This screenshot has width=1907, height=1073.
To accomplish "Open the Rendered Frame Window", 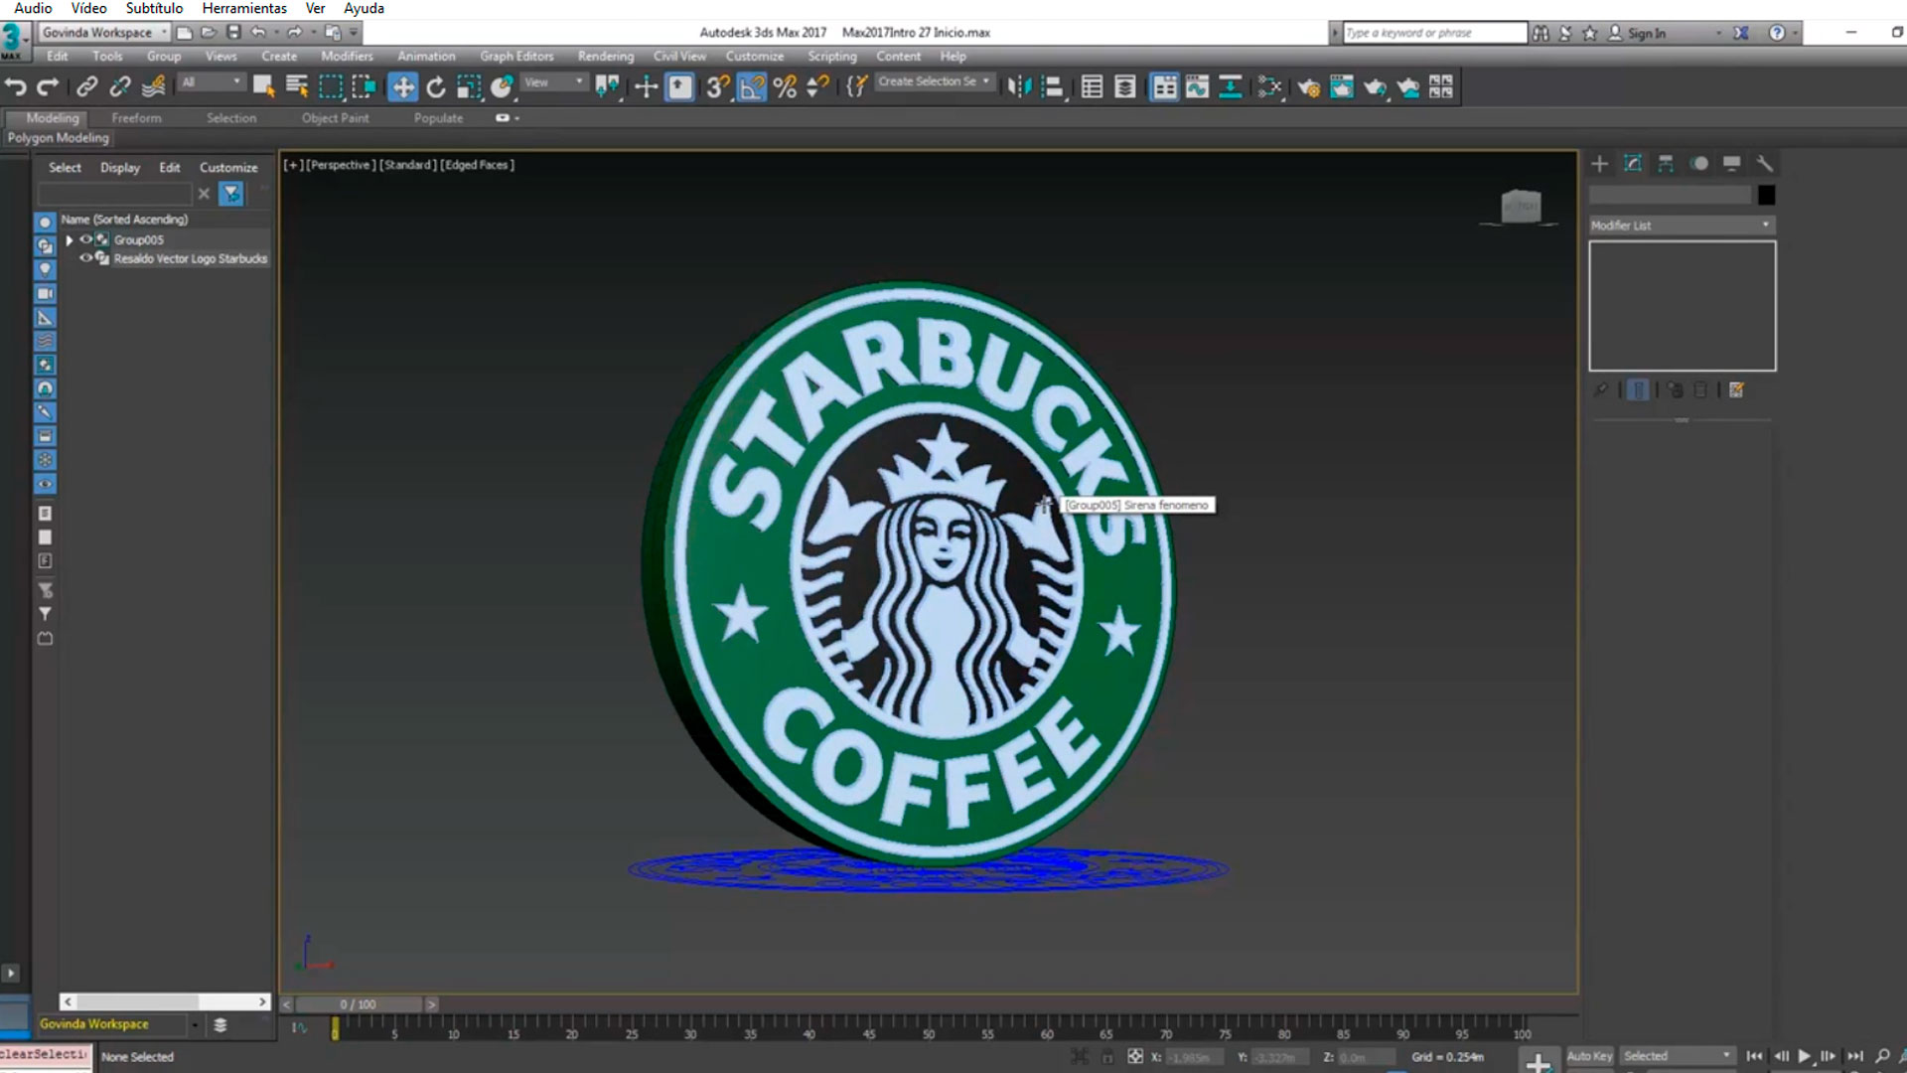I will pyautogui.click(x=1342, y=87).
